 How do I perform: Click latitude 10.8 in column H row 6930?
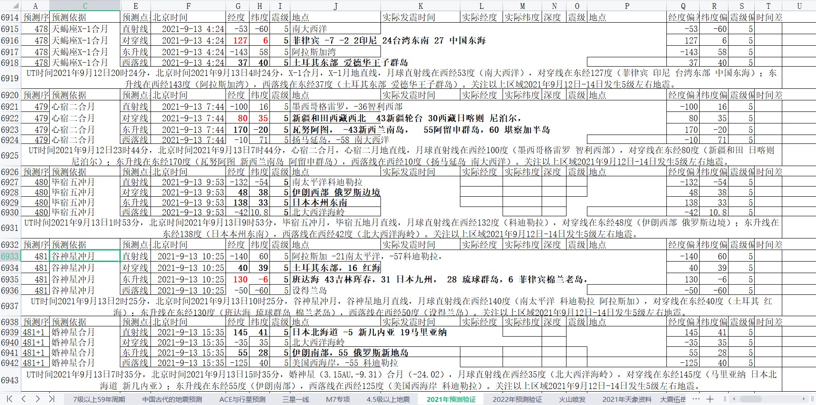(x=260, y=212)
